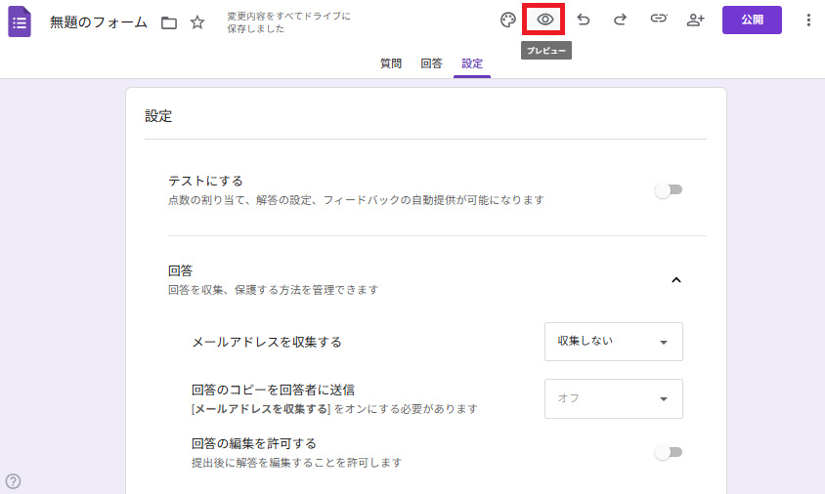Switch to the 回答 tab

point(431,63)
